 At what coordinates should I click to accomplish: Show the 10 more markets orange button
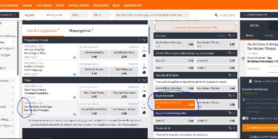(195, 28)
